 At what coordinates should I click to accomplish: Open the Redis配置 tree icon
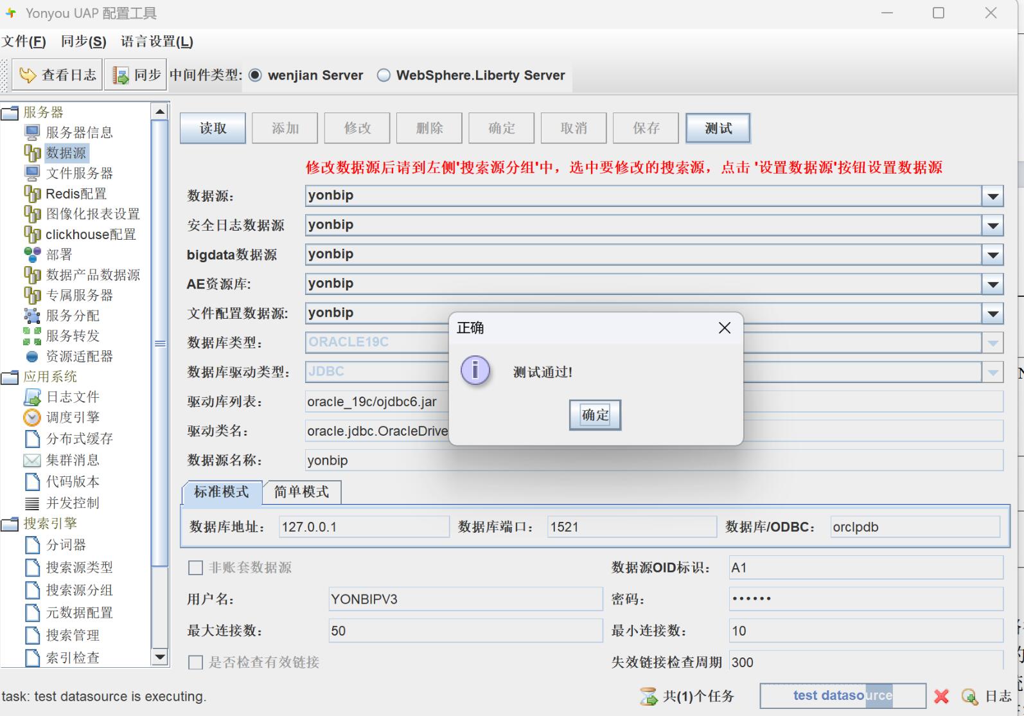[x=32, y=193]
